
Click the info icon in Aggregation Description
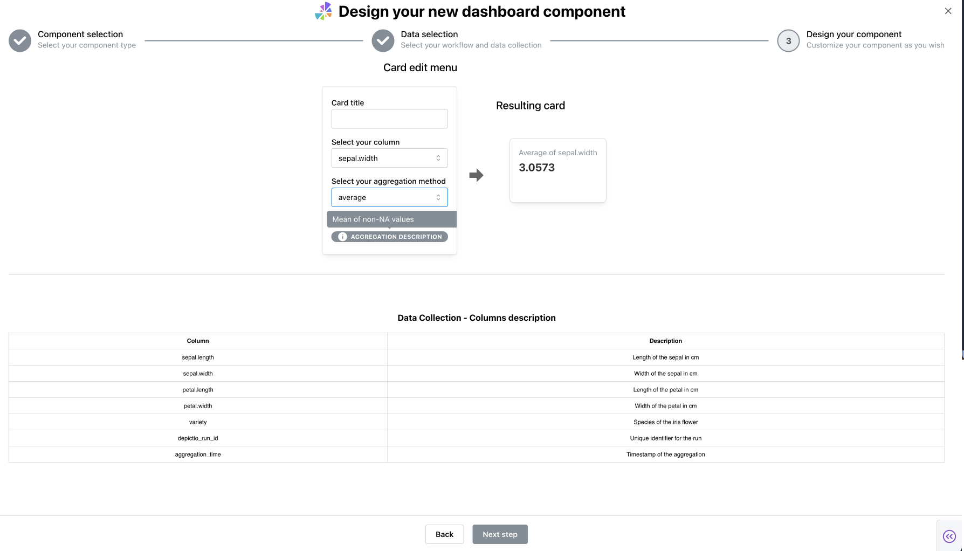point(342,237)
